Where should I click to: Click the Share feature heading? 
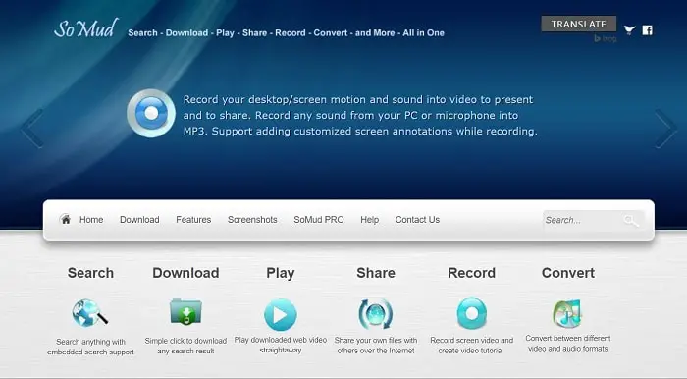376,273
